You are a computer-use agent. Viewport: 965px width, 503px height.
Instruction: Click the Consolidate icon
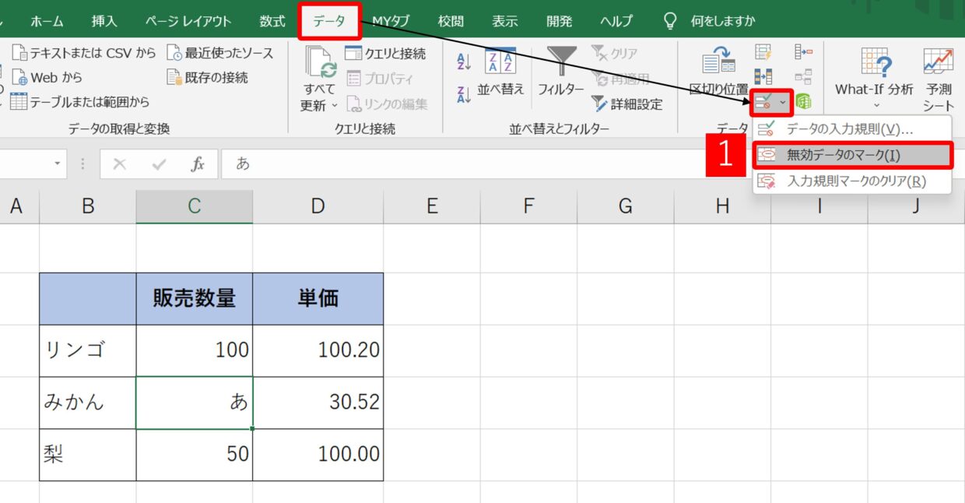(x=803, y=53)
